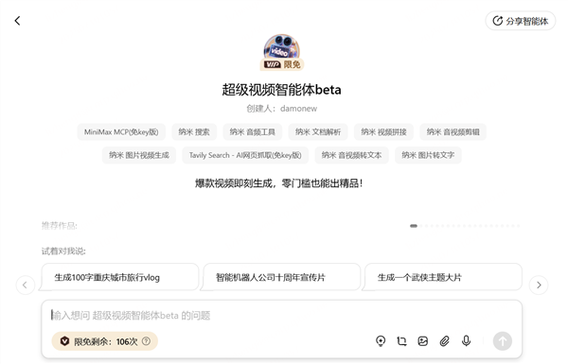
Task: Click the 限免剩余:106次 quota badge
Action: point(105,341)
